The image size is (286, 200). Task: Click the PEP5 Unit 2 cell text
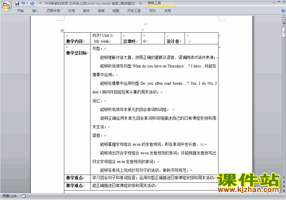[102, 35]
